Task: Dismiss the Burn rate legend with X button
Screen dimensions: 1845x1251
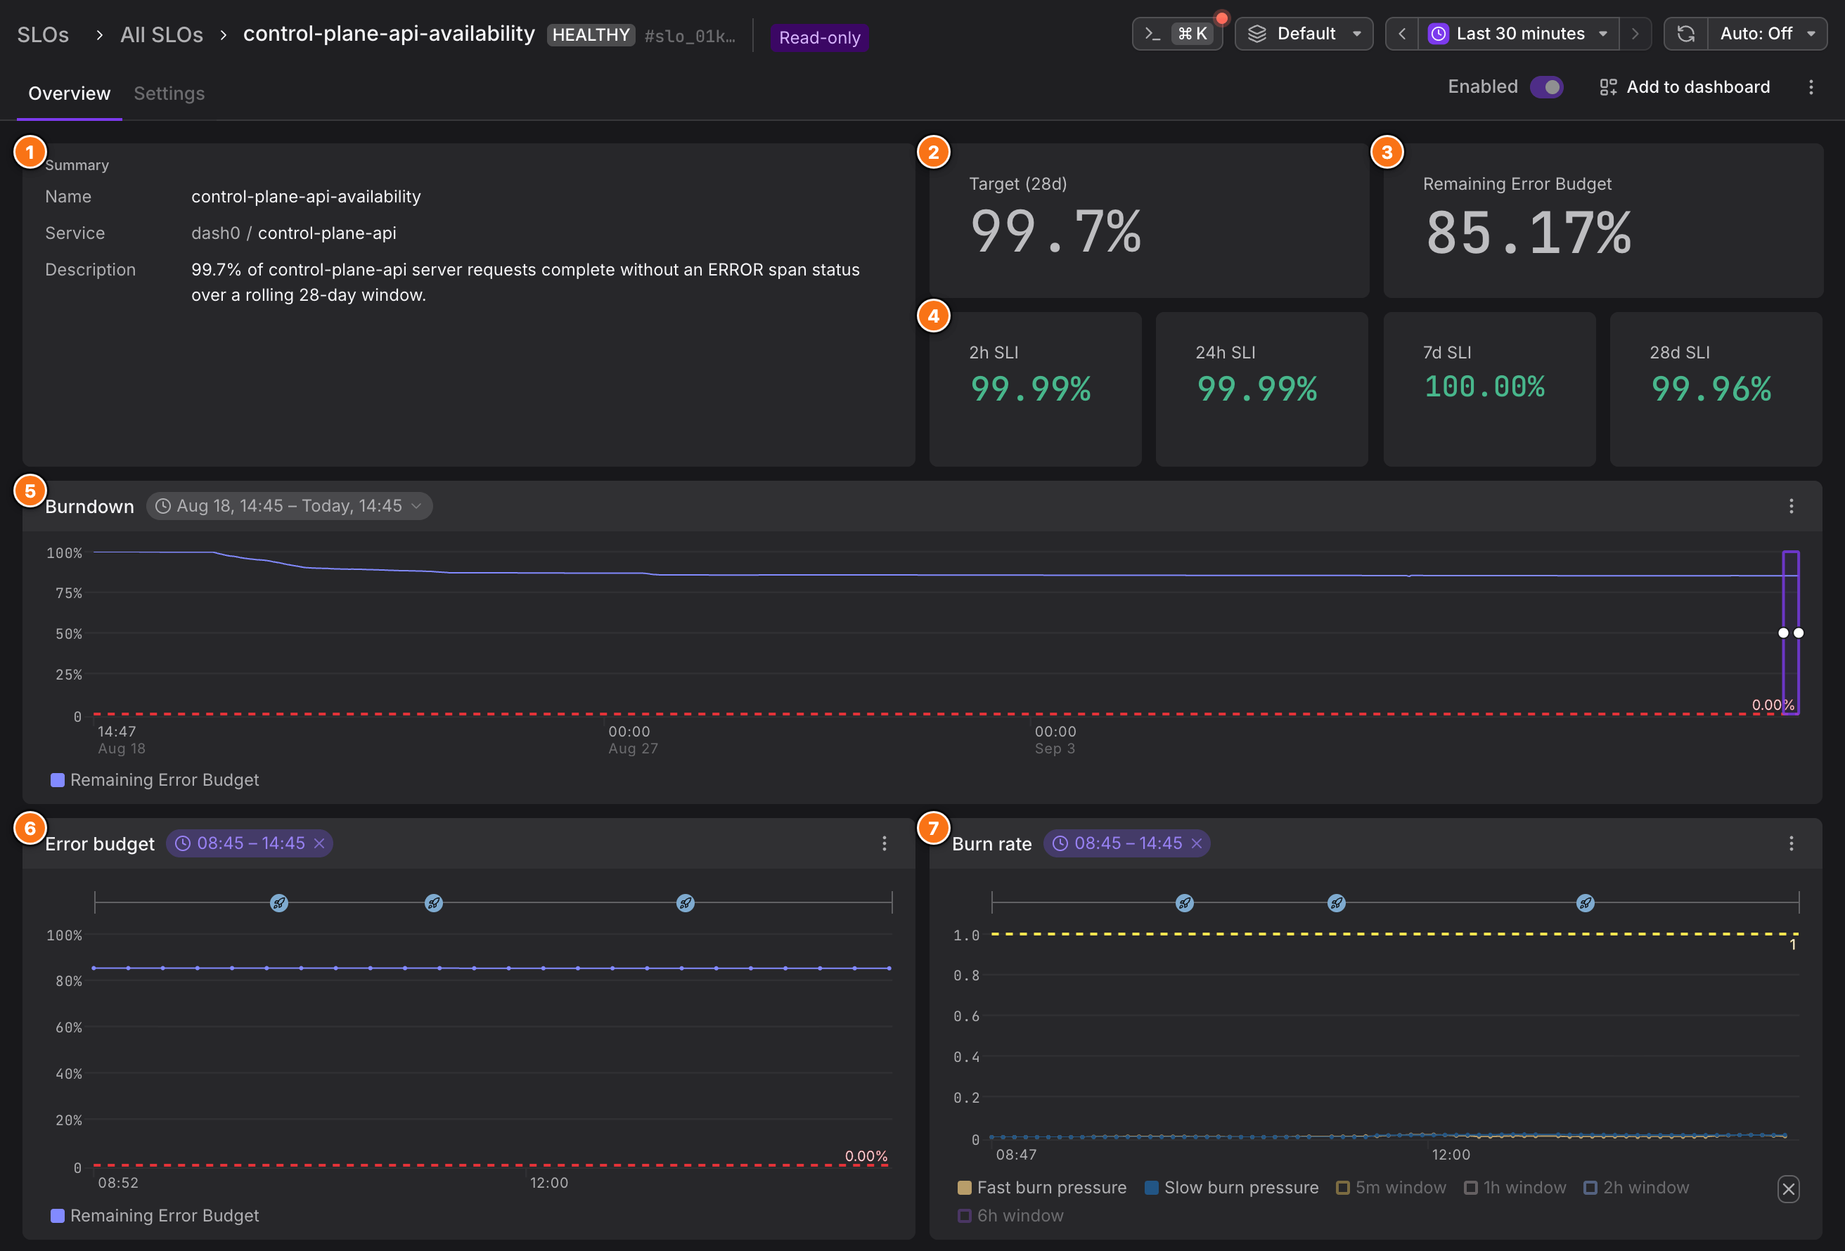Action: 1788,1189
